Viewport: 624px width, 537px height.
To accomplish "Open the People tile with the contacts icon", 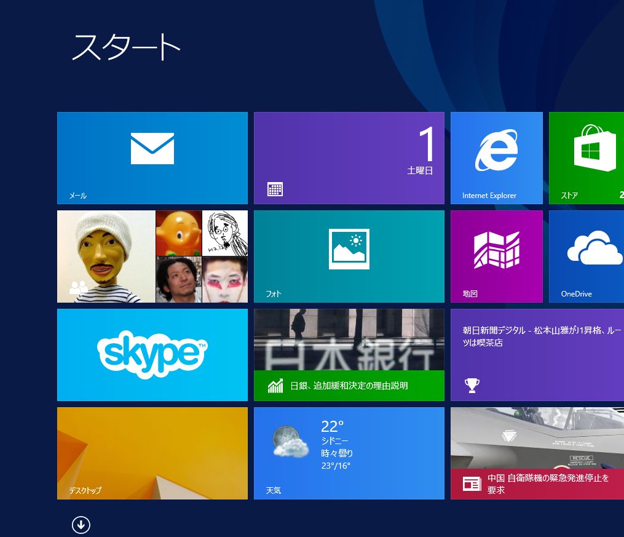I will (x=152, y=257).
